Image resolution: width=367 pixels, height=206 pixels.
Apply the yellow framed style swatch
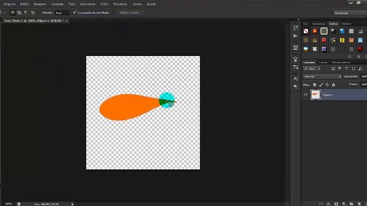point(342,40)
